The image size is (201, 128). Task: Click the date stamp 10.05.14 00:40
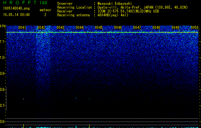(16, 15)
